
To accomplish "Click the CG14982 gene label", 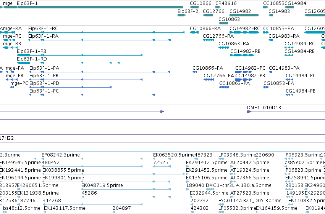I will click(240, 11).
